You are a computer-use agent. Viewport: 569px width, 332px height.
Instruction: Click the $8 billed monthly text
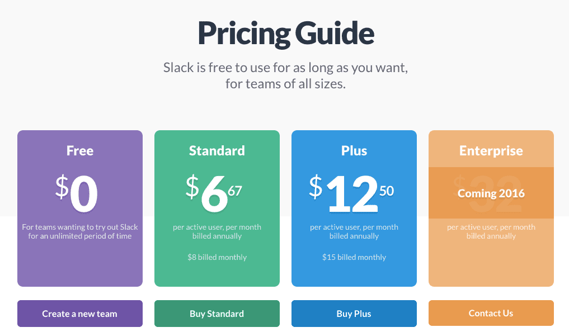[x=217, y=257]
